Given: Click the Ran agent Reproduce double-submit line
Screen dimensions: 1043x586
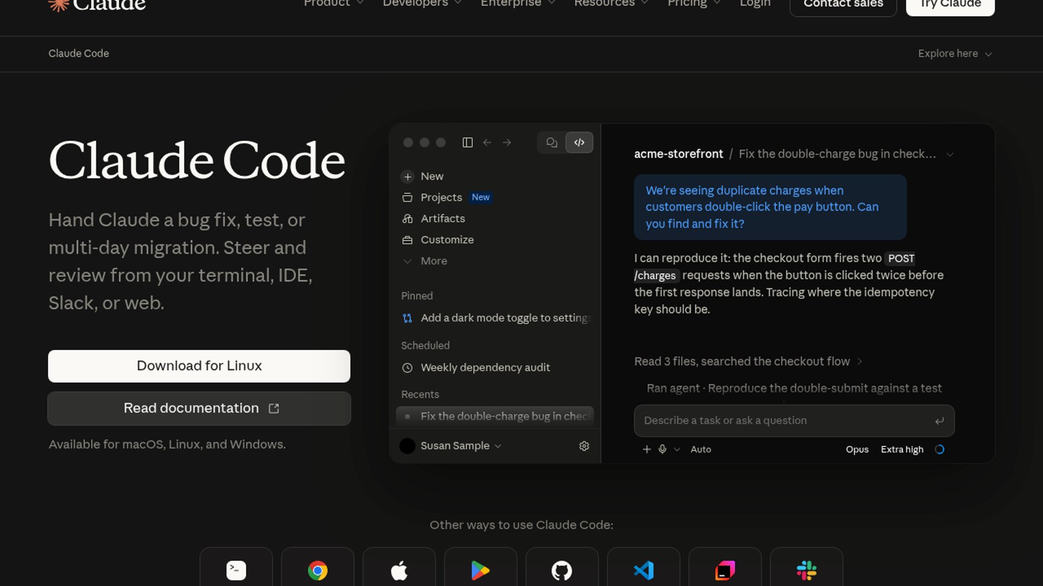Looking at the screenshot, I should [794, 388].
